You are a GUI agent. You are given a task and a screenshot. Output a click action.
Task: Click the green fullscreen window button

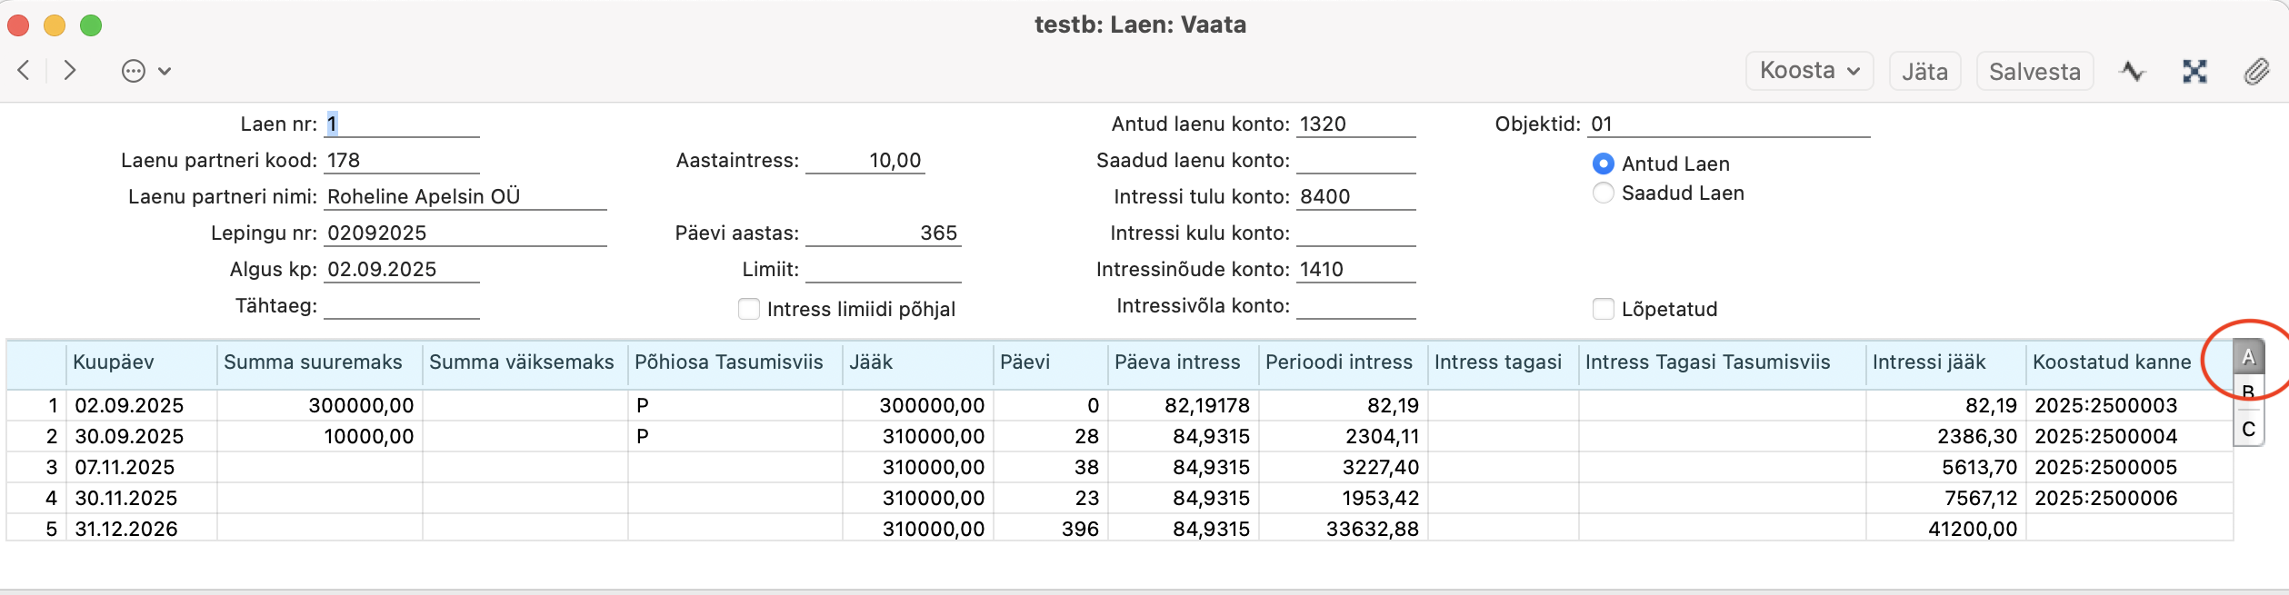click(91, 25)
